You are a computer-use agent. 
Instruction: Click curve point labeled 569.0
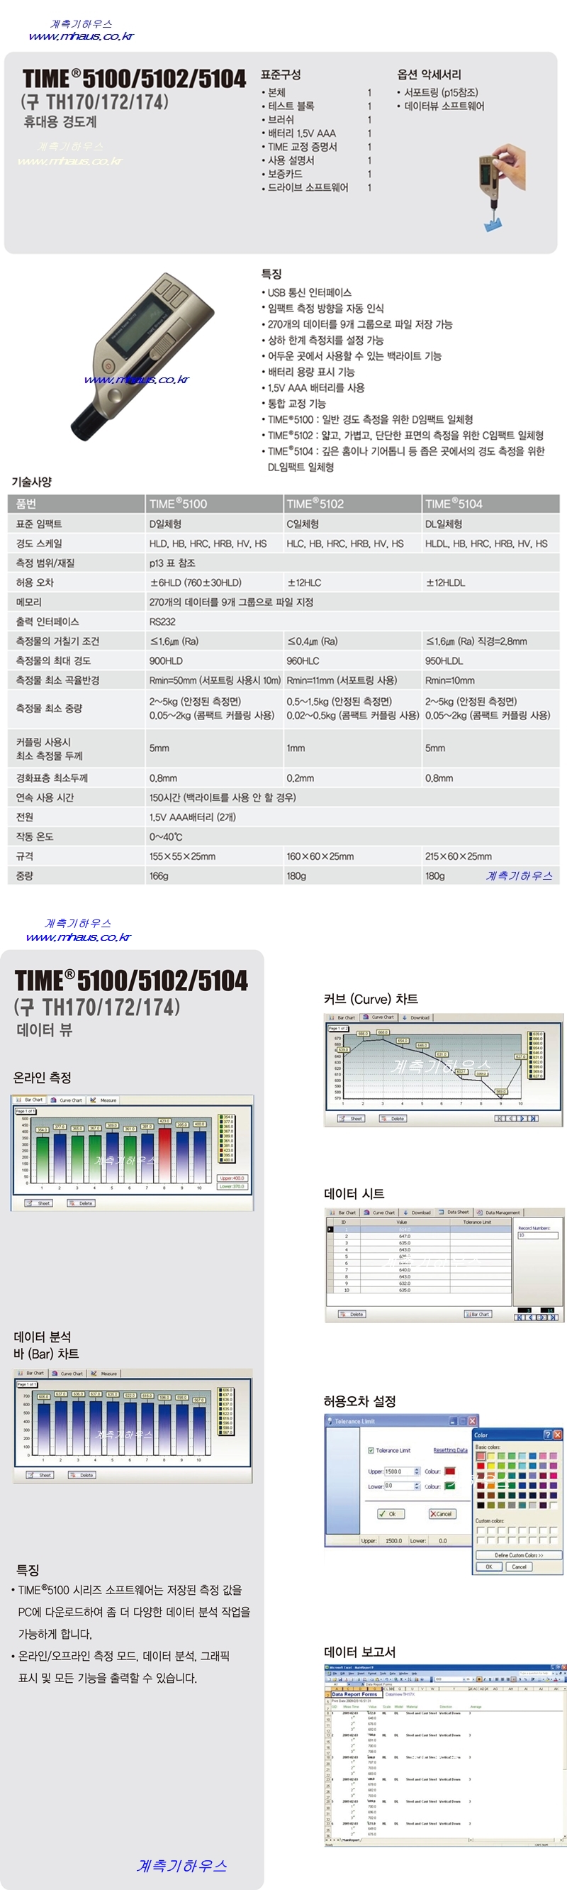501,1092
